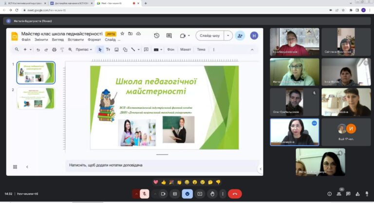Click the zoom magnifier icon
This screenshot has width=374, height=203.
pyautogui.click(x=70, y=50)
